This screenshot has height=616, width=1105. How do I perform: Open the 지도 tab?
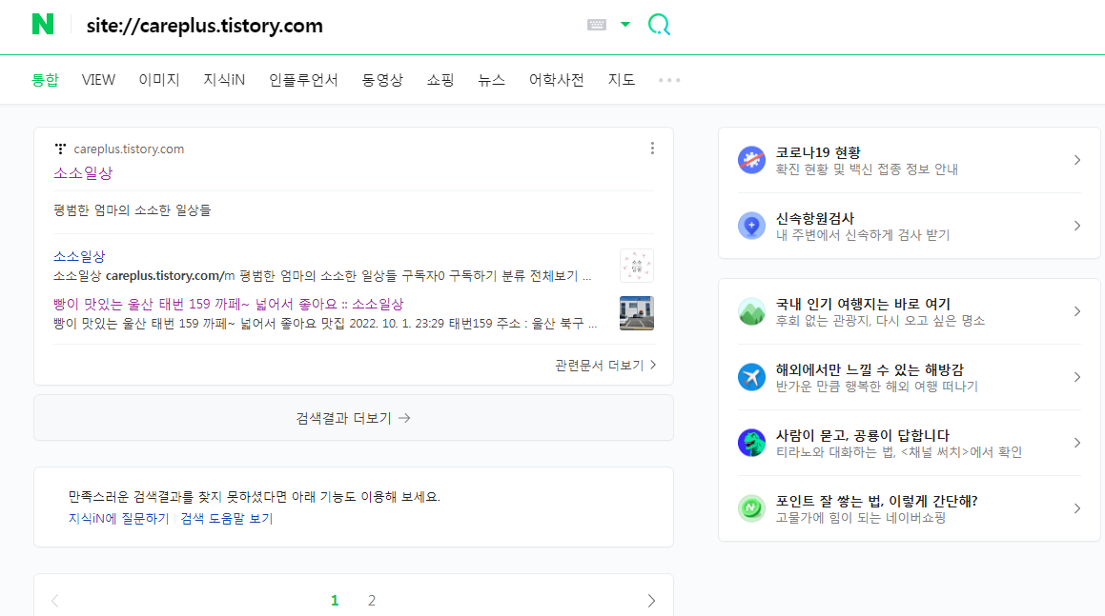point(622,80)
